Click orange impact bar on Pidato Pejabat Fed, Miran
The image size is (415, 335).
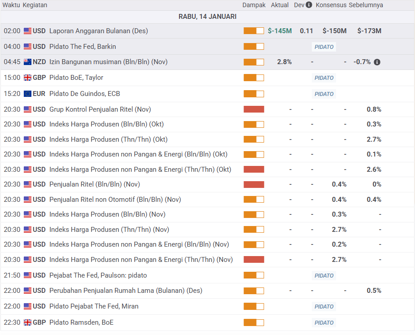254,306
